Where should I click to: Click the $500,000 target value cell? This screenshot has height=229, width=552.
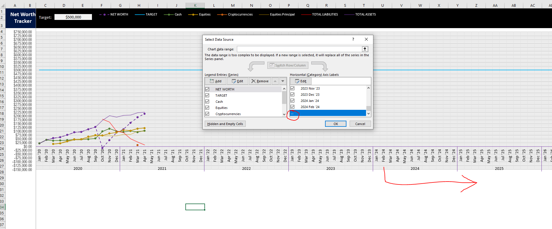point(73,17)
